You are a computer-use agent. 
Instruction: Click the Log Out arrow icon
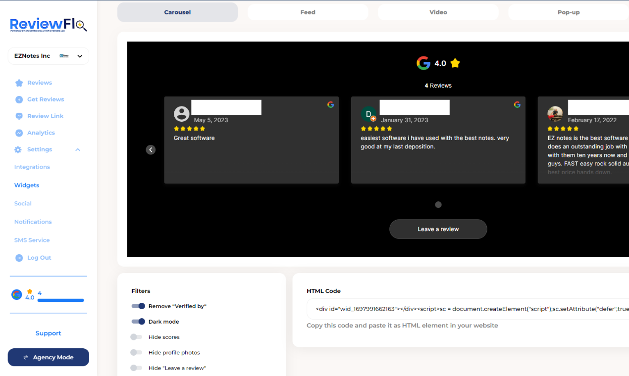pos(19,258)
